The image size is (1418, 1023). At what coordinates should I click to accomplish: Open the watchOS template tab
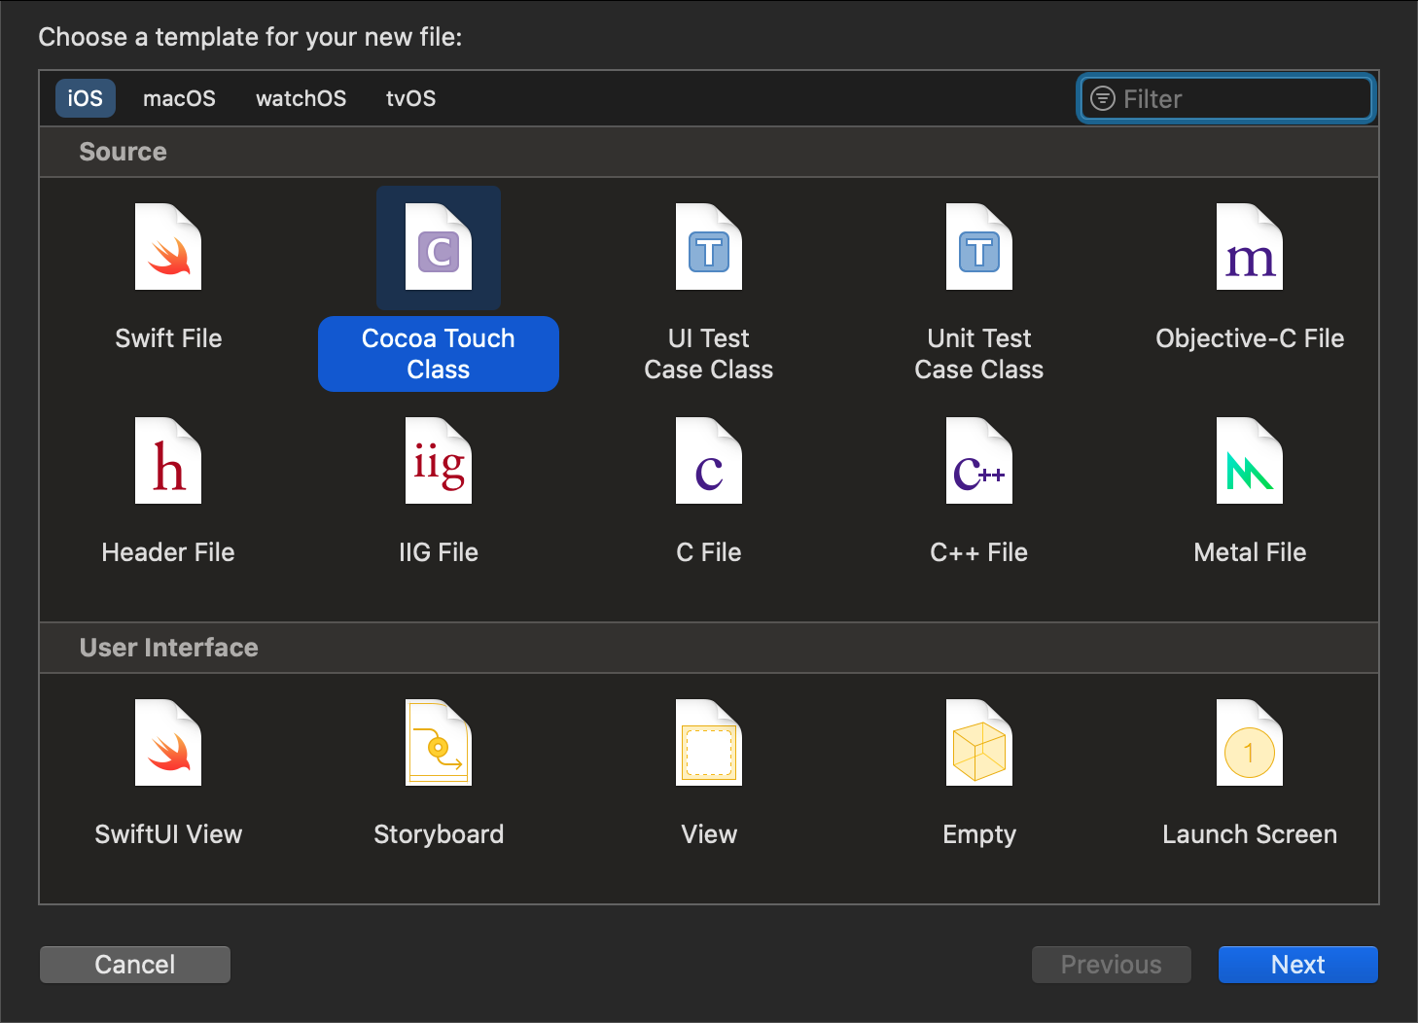coord(301,97)
